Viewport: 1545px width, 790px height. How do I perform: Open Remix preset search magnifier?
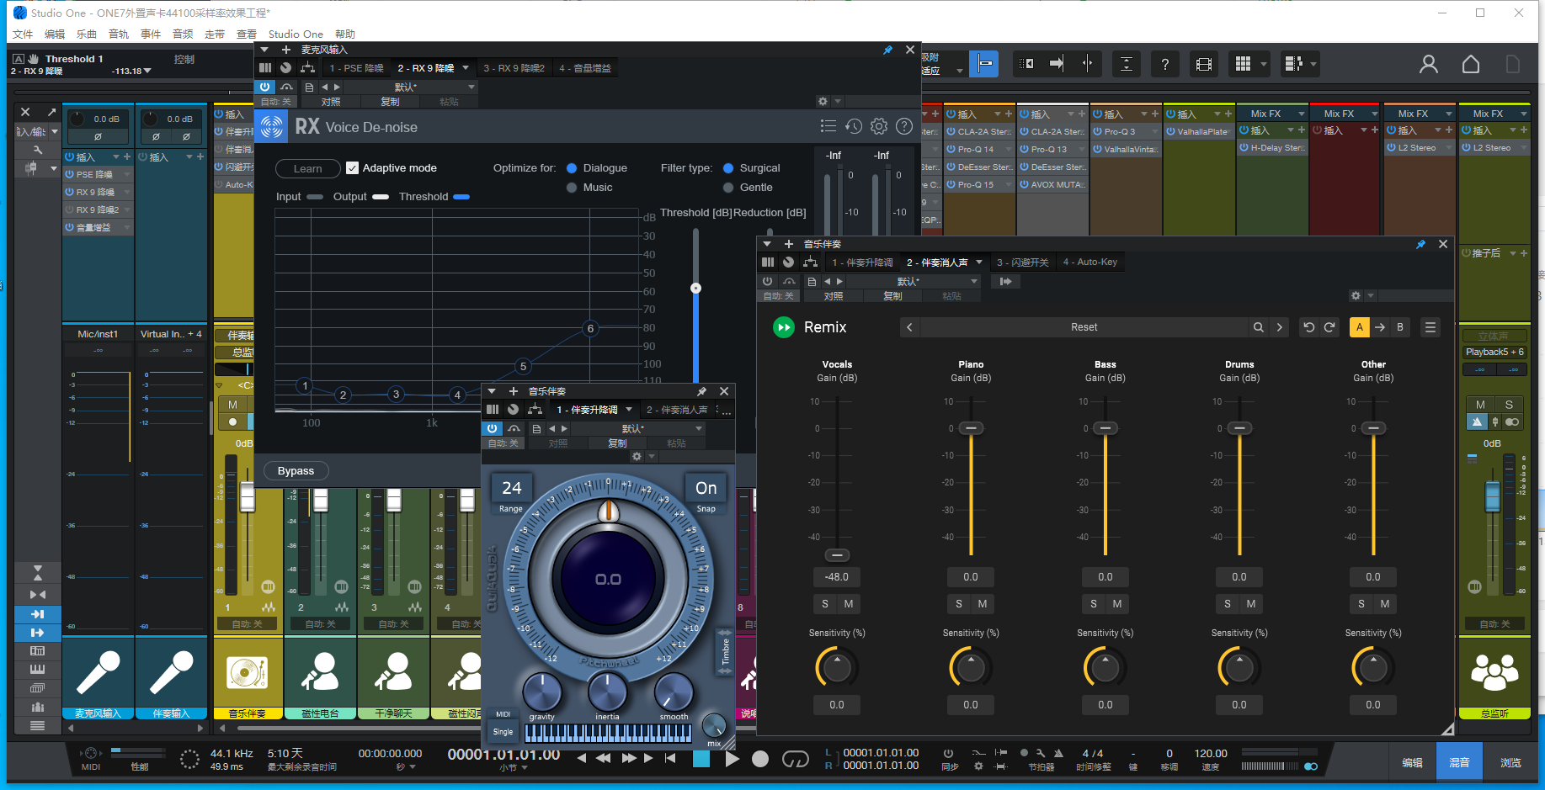click(x=1258, y=327)
